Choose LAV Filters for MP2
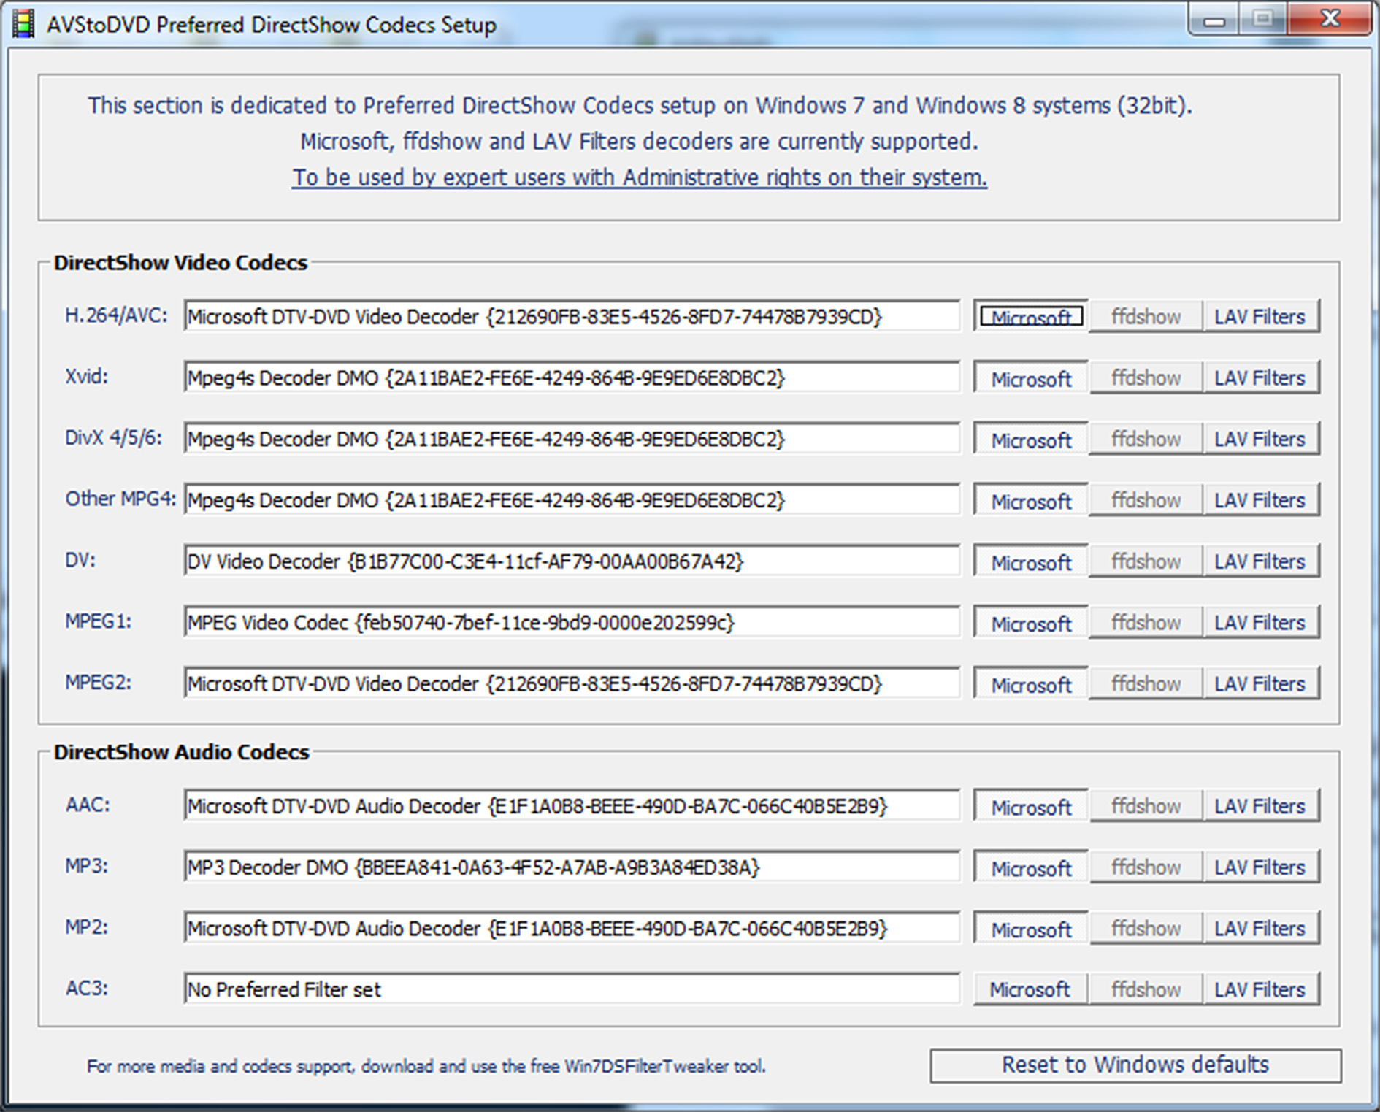This screenshot has height=1112, width=1380. tap(1260, 929)
